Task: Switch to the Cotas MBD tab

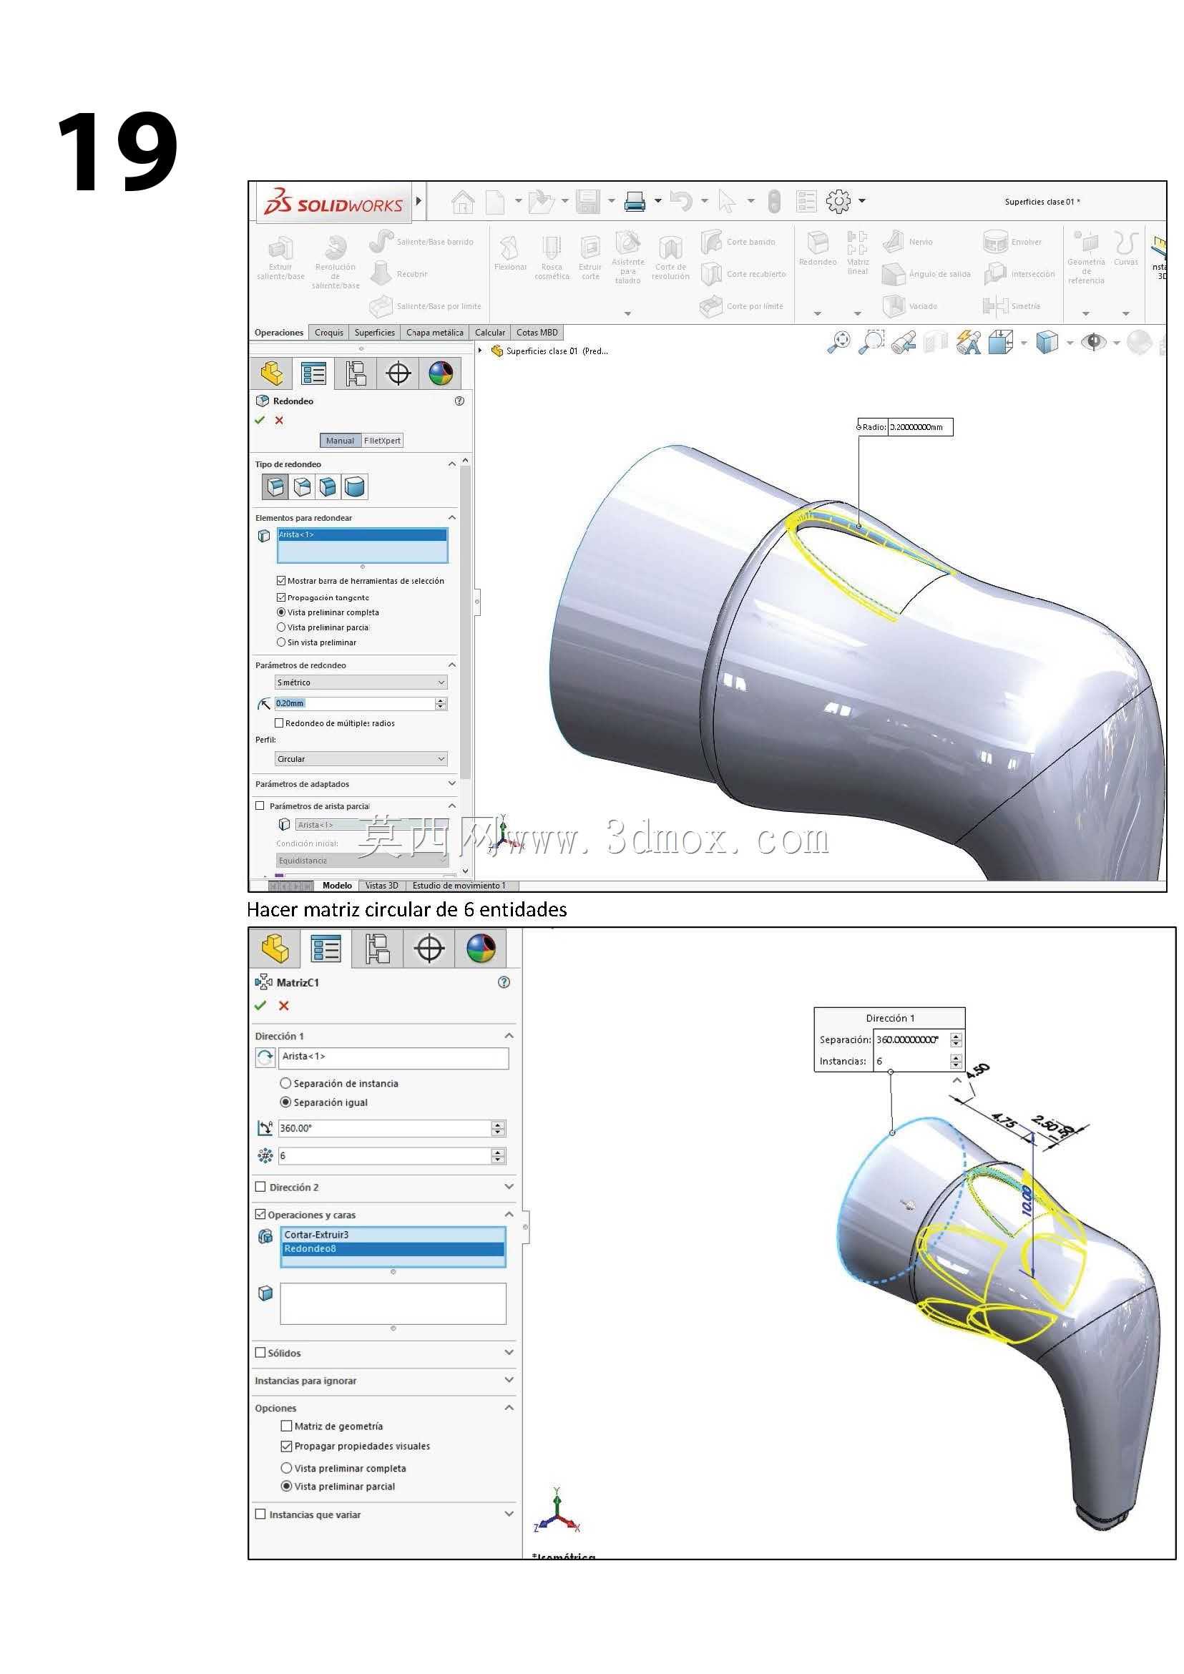Action: 537,333
